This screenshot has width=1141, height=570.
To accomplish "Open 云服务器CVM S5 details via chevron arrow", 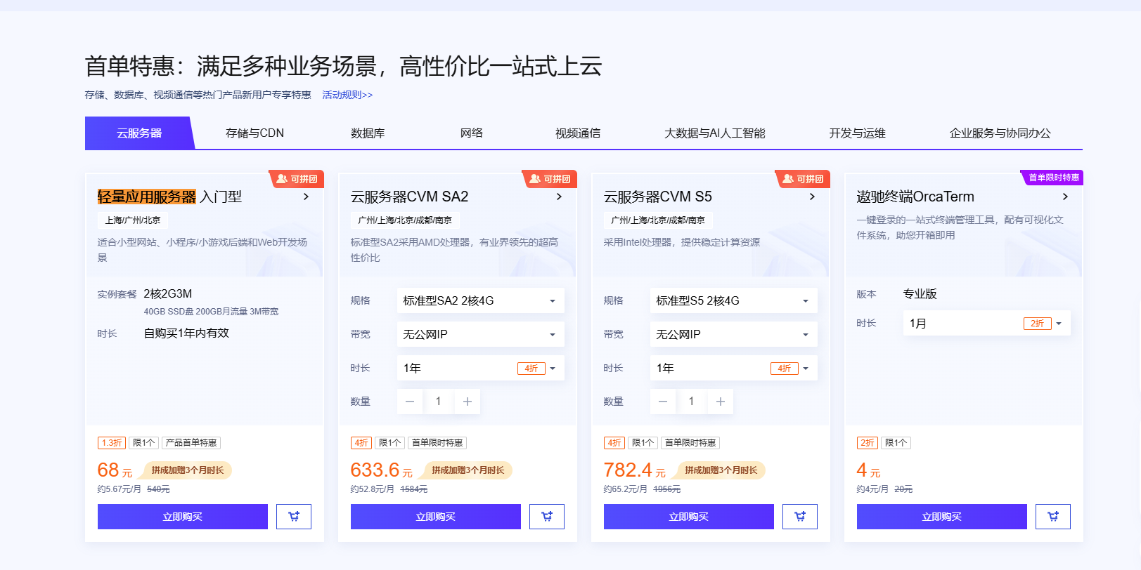I will click(x=812, y=197).
